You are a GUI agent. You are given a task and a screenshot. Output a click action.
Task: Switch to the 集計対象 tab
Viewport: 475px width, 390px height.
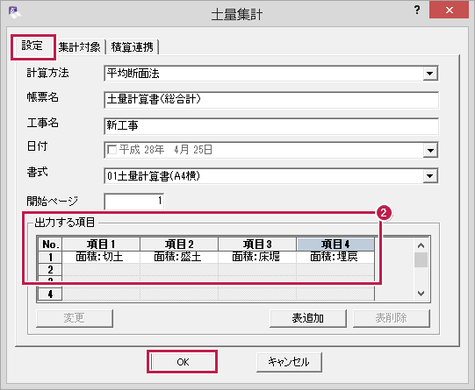[x=80, y=47]
